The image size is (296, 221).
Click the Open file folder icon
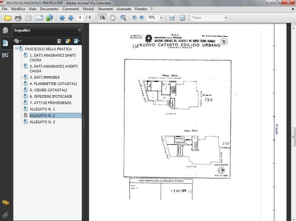(x=7, y=18)
